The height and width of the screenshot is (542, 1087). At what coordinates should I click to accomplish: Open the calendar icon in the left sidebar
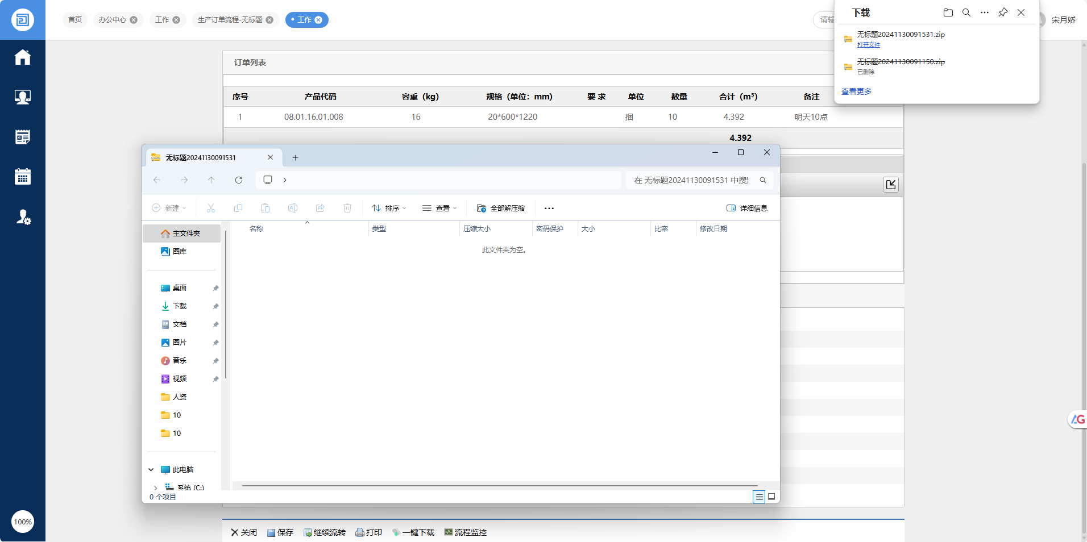(23, 177)
